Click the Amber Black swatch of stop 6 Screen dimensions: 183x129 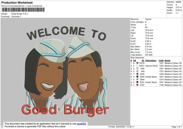[137, 77]
